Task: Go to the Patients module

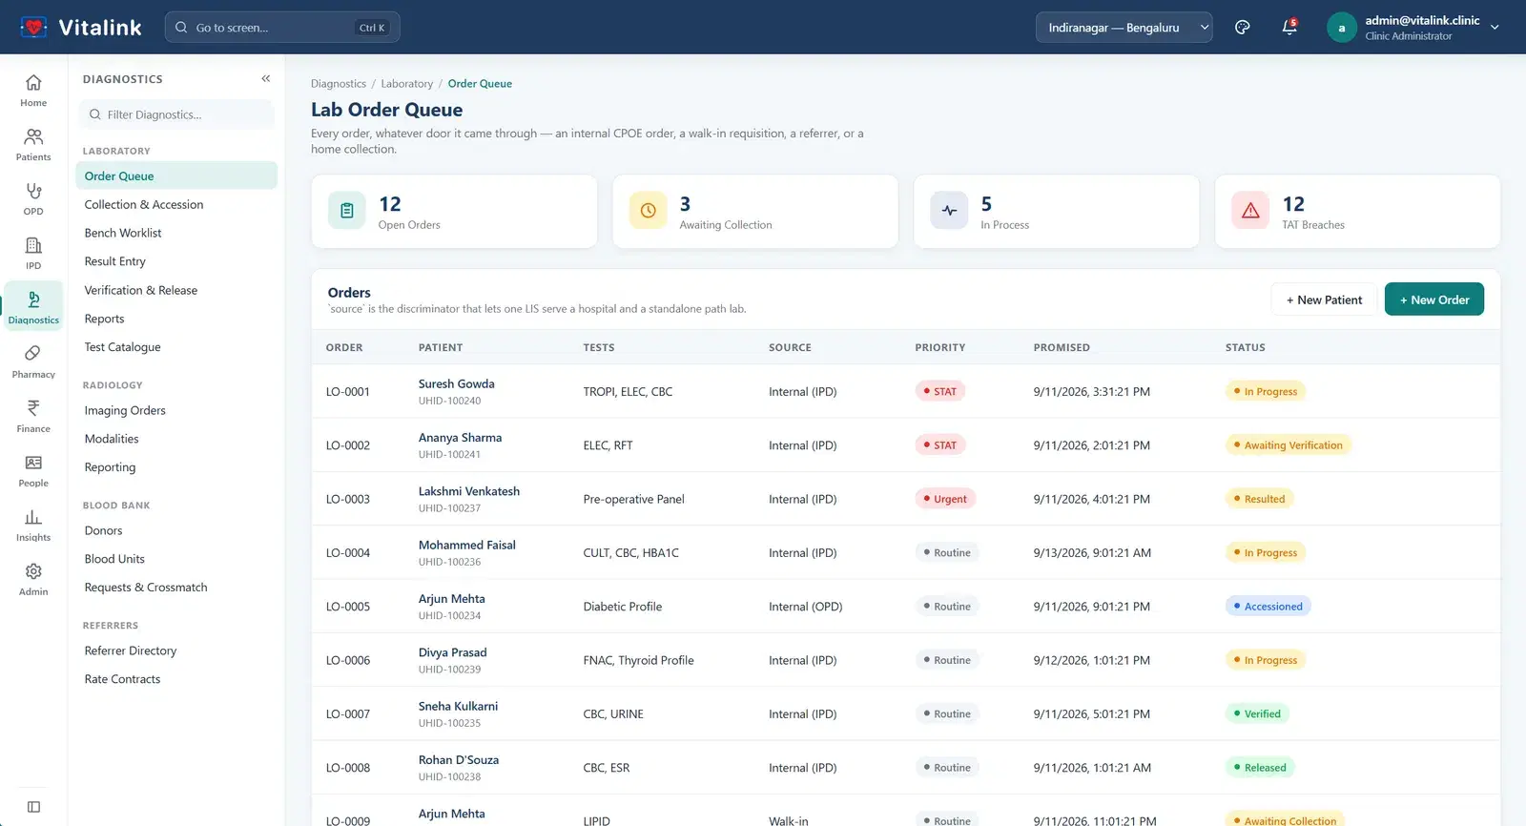Action: [33, 145]
